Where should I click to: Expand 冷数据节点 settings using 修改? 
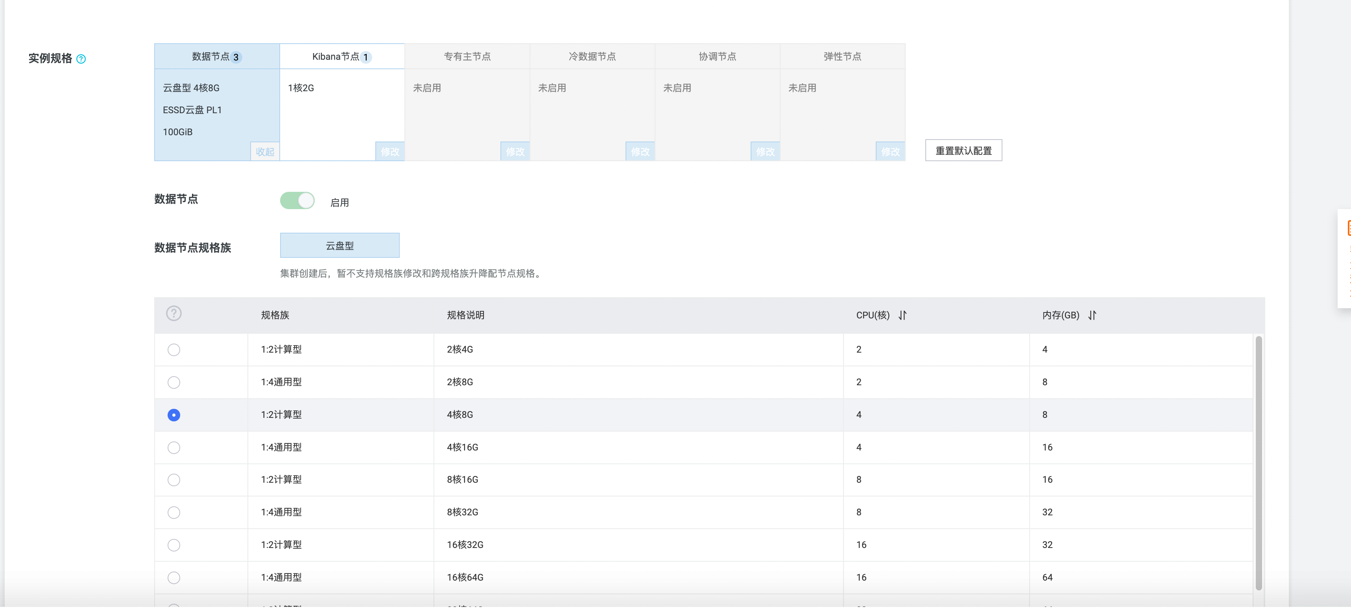[x=639, y=151]
